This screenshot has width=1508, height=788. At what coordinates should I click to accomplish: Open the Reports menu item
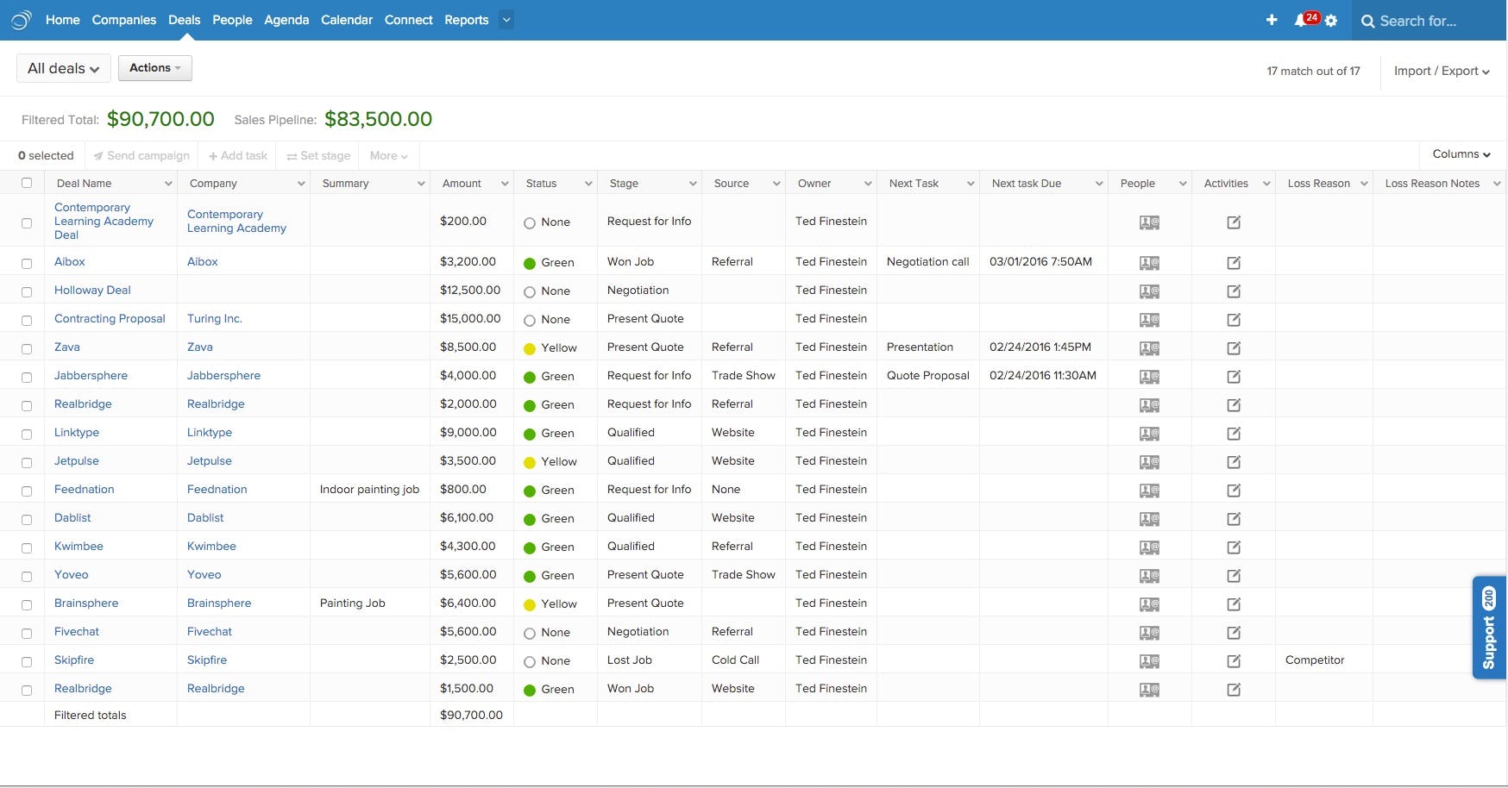click(467, 20)
